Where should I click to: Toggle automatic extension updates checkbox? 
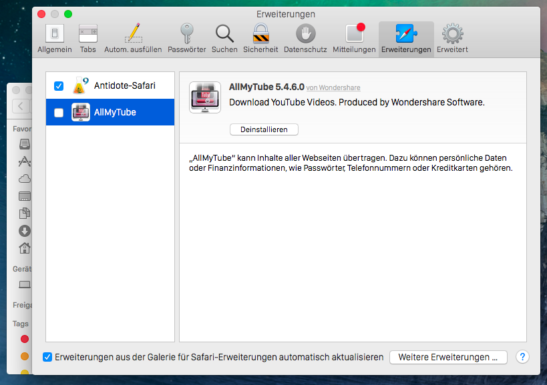pos(47,357)
